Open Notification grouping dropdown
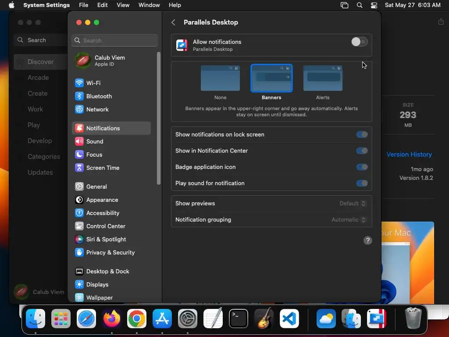The height and width of the screenshot is (337, 449). (349, 220)
